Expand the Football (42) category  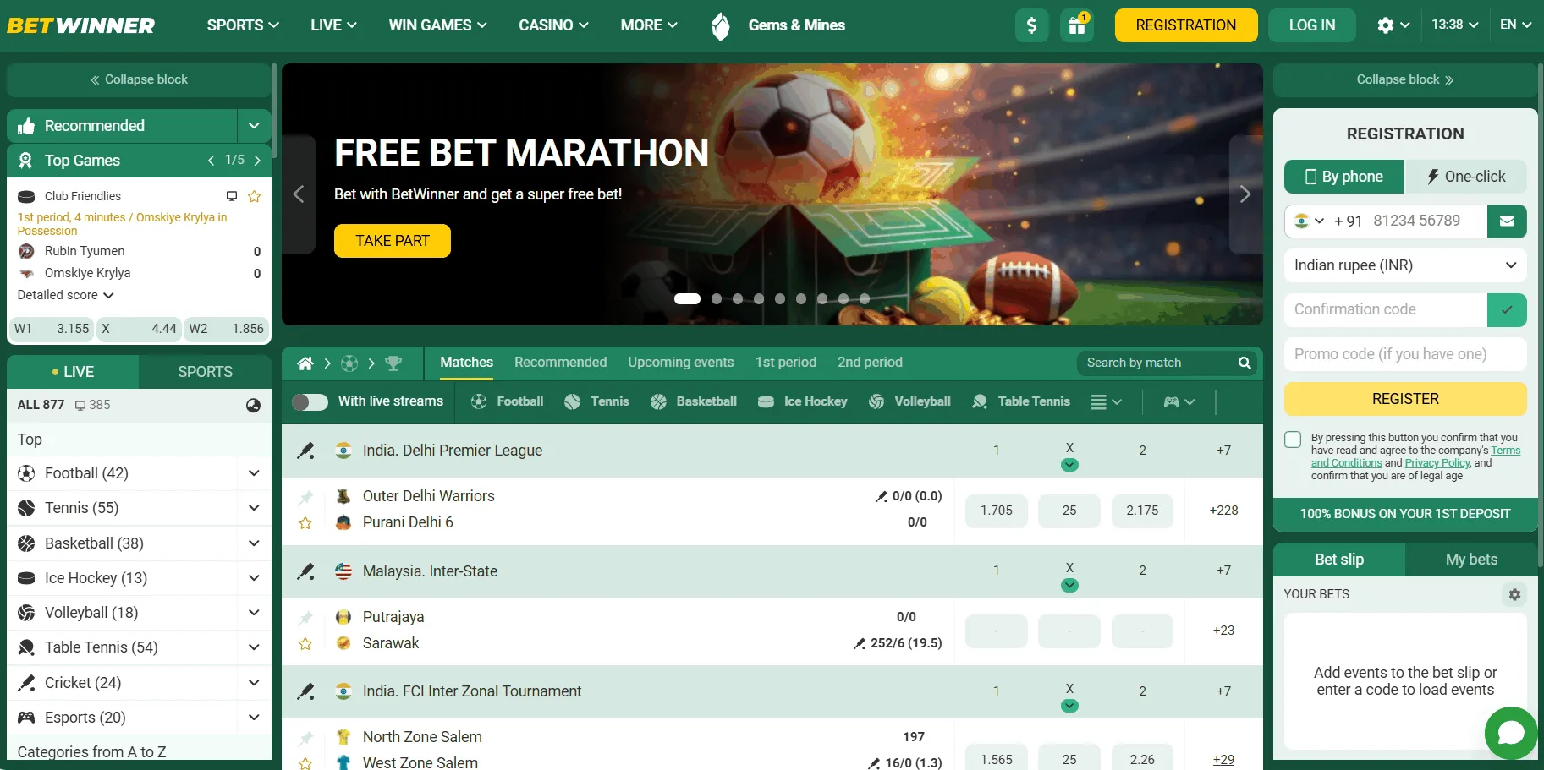(x=253, y=472)
